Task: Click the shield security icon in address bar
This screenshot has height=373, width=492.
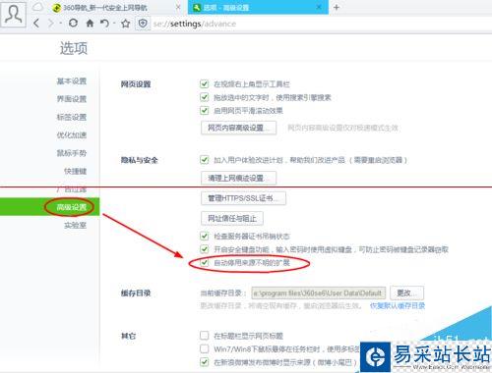Action: pos(143,24)
